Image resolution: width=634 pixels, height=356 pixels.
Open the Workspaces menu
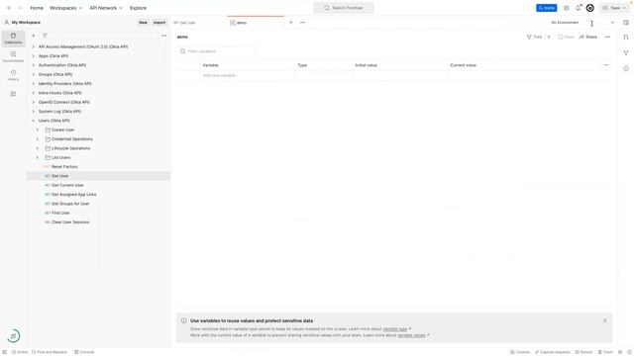(x=65, y=8)
